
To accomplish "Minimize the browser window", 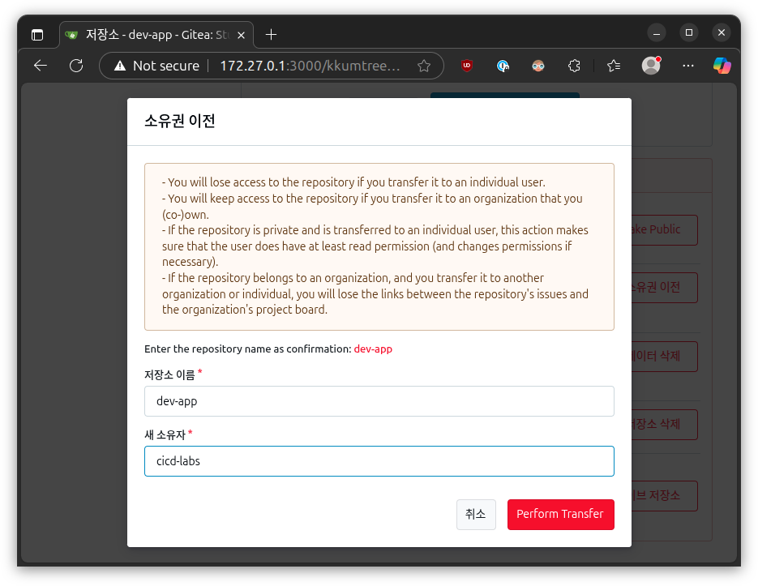I will (657, 33).
